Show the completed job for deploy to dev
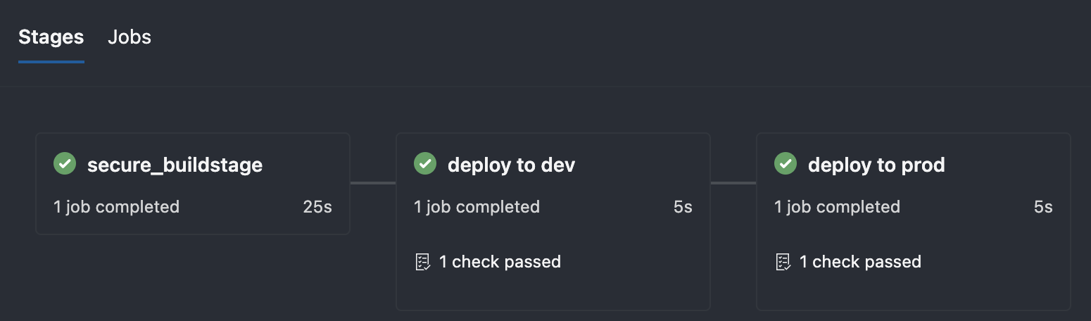Screen dimensions: 1091x321 pyautogui.click(x=477, y=207)
